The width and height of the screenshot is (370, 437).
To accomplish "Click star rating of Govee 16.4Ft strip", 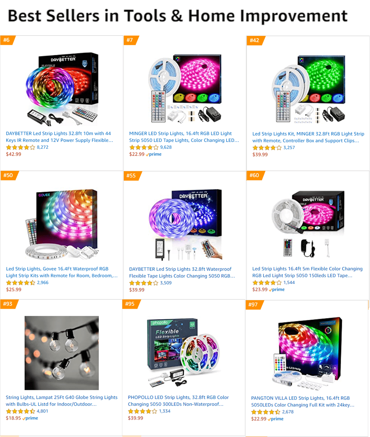I will [21, 282].
